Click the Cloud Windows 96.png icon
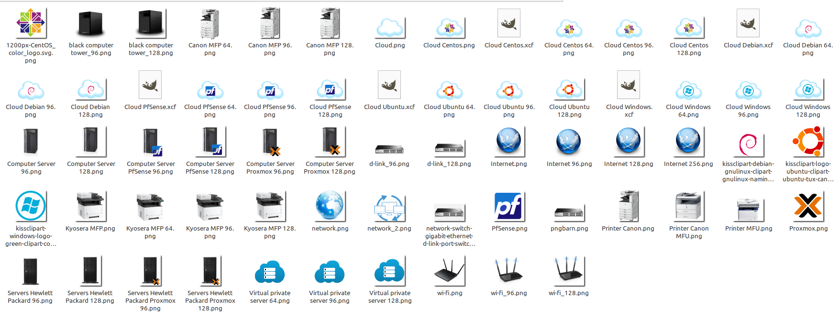 [x=748, y=90]
